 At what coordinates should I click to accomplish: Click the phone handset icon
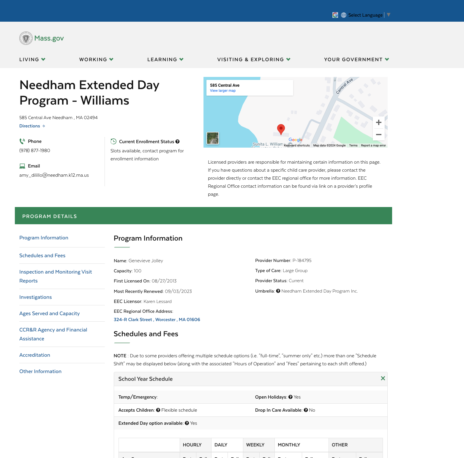pyautogui.click(x=22, y=141)
